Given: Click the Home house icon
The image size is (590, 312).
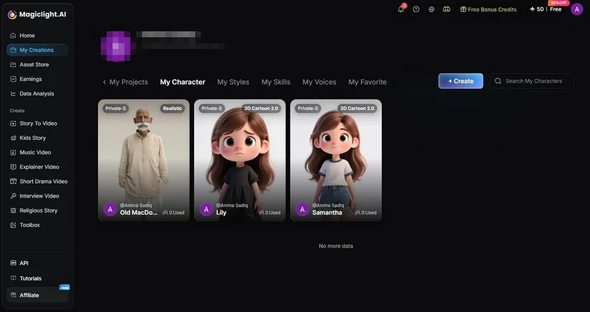Looking at the screenshot, I should coord(13,35).
